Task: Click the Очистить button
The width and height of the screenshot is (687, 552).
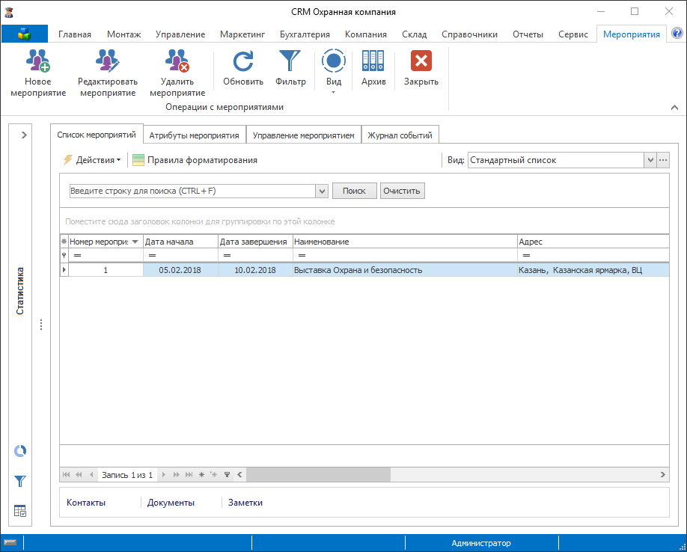Action: 402,191
